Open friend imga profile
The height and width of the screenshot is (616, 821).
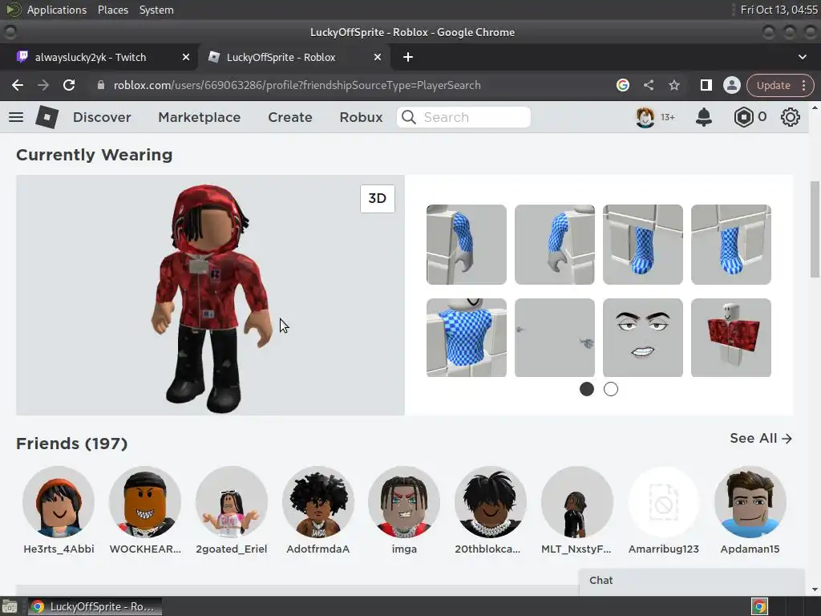pos(404,510)
